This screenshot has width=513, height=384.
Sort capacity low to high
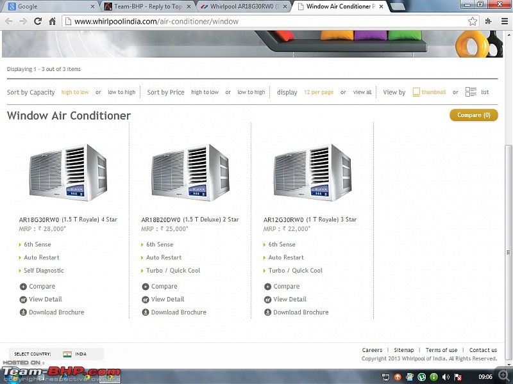point(121,92)
